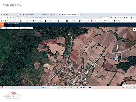Viewport: 136px width, 102px height.
Task: Click the locate-me crosshair icon in map toolbar
Action: coord(9,28)
